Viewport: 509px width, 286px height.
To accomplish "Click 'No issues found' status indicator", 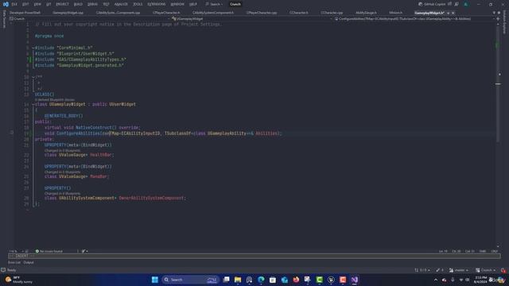I will (49, 251).
